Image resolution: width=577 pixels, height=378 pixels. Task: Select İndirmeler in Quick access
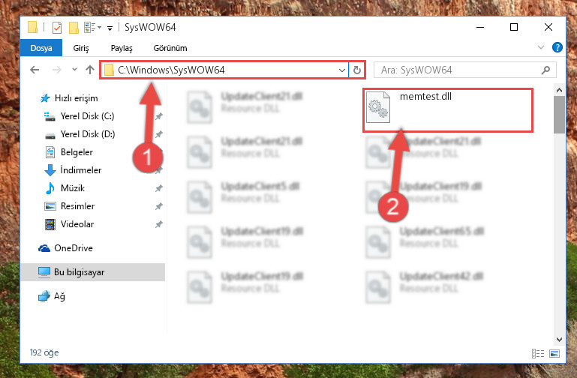[80, 170]
